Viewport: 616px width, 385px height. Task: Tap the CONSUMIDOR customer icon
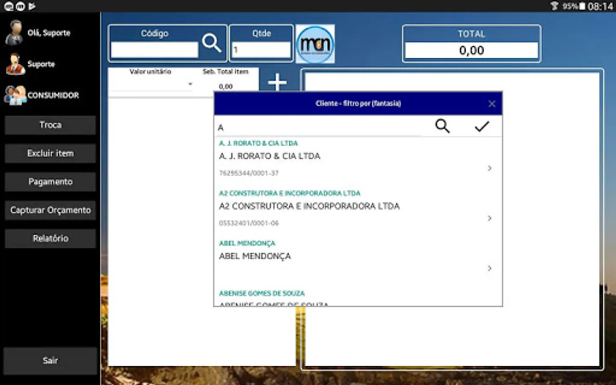(x=15, y=95)
